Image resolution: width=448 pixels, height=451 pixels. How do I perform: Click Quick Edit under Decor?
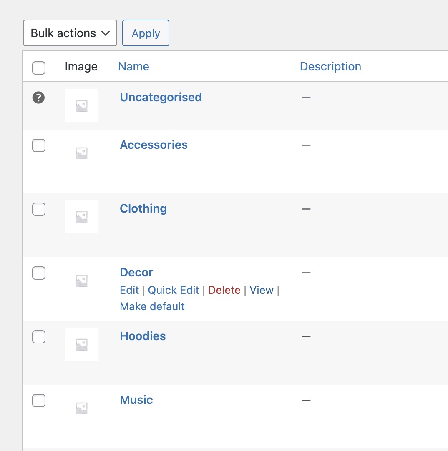coord(174,291)
